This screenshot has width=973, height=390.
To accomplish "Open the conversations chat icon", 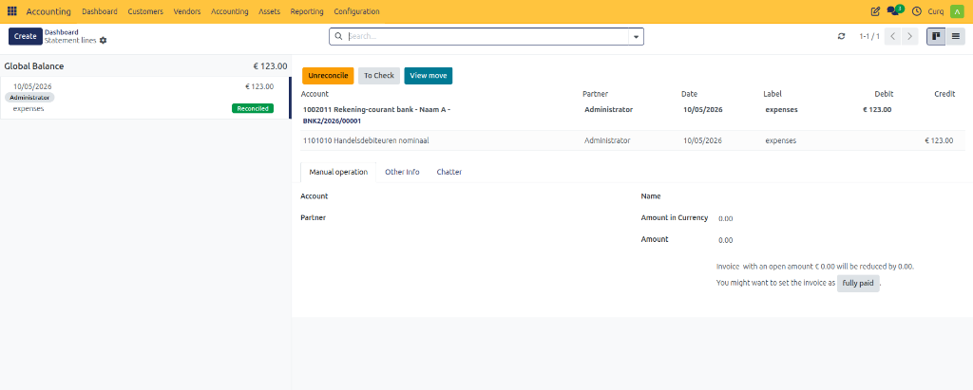I will point(895,10).
